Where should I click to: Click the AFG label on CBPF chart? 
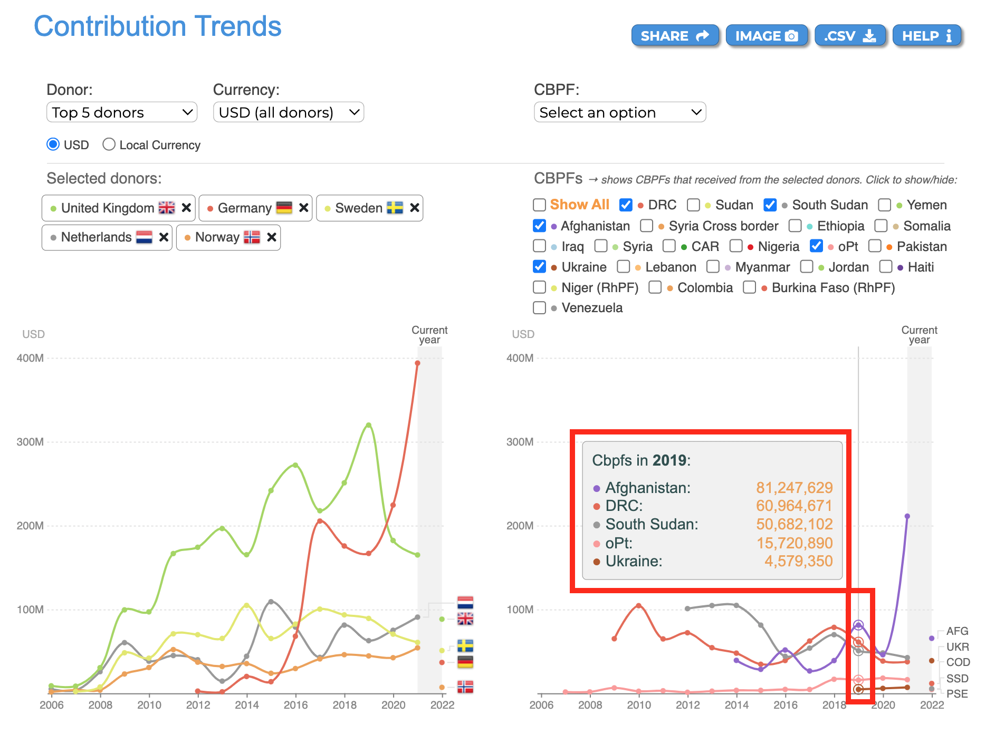coord(957,631)
